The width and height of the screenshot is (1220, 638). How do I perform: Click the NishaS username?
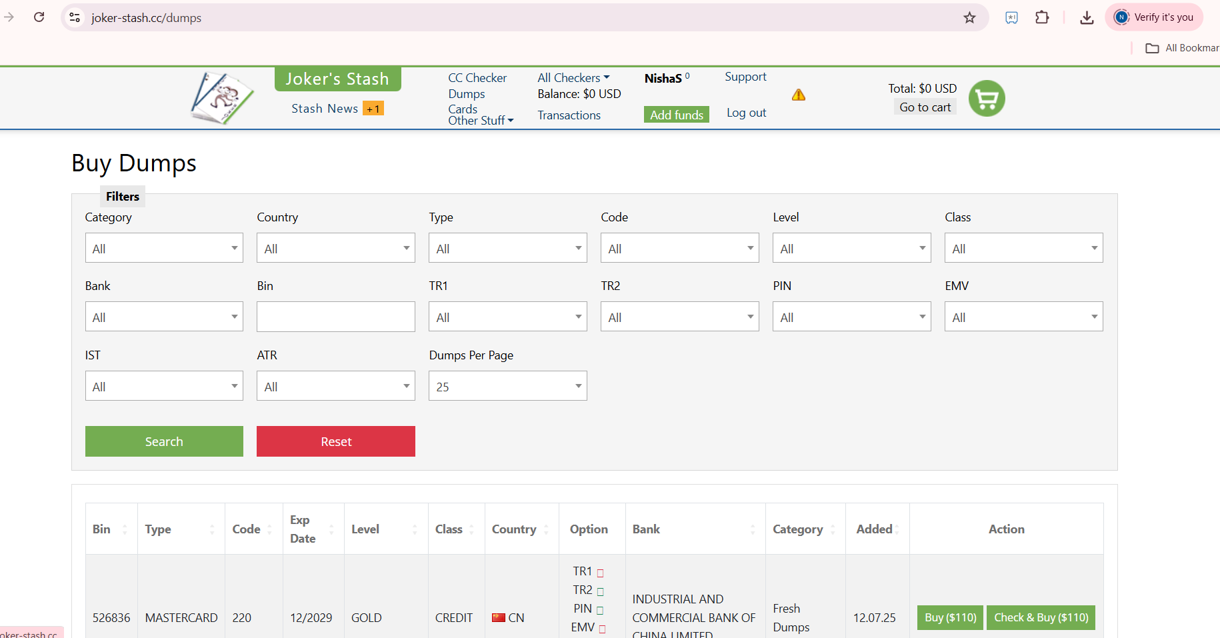[x=663, y=79]
